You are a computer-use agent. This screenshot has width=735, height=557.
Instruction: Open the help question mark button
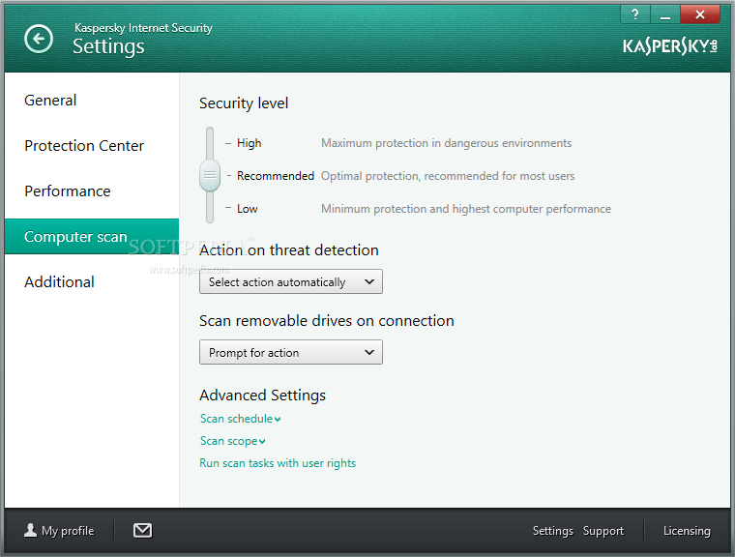coord(635,15)
